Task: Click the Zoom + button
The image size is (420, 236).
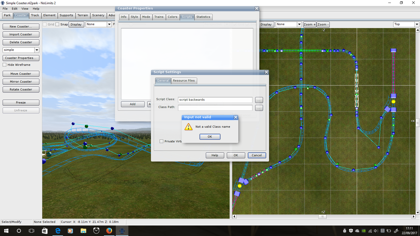Action: pos(309,24)
